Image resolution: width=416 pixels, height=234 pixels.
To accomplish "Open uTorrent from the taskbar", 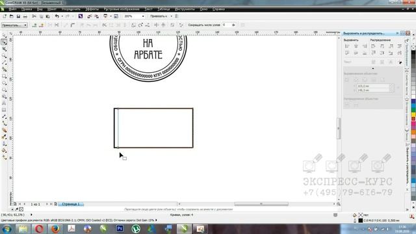I will coord(136,229).
